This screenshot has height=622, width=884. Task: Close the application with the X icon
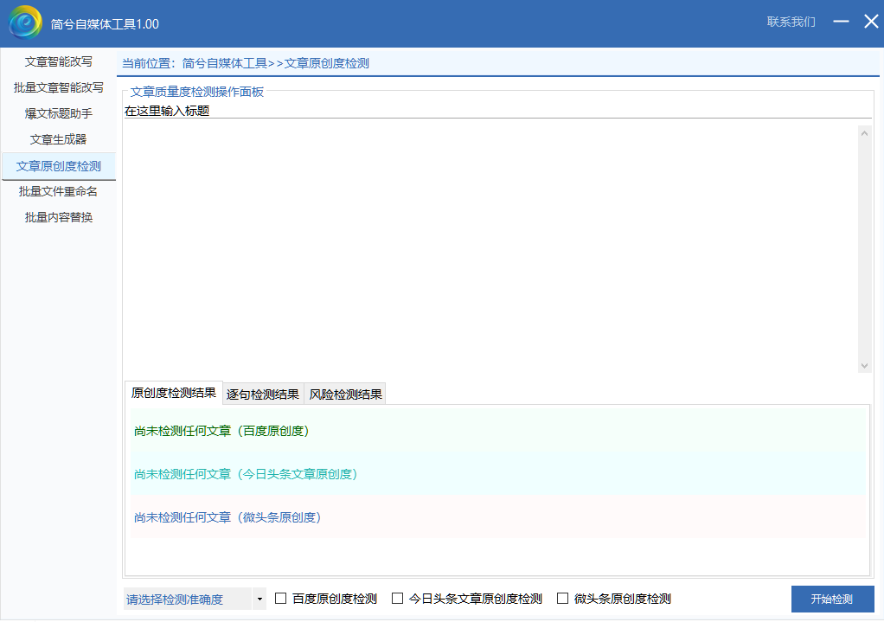point(870,22)
